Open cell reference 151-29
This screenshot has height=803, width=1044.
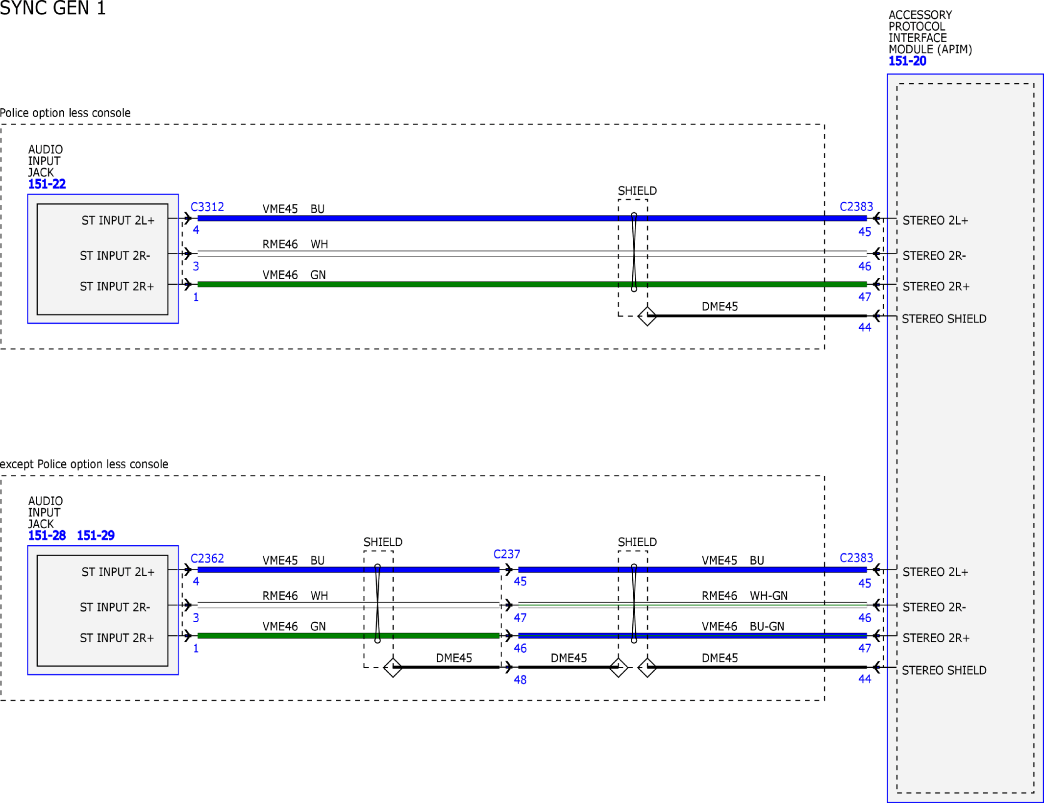96,535
